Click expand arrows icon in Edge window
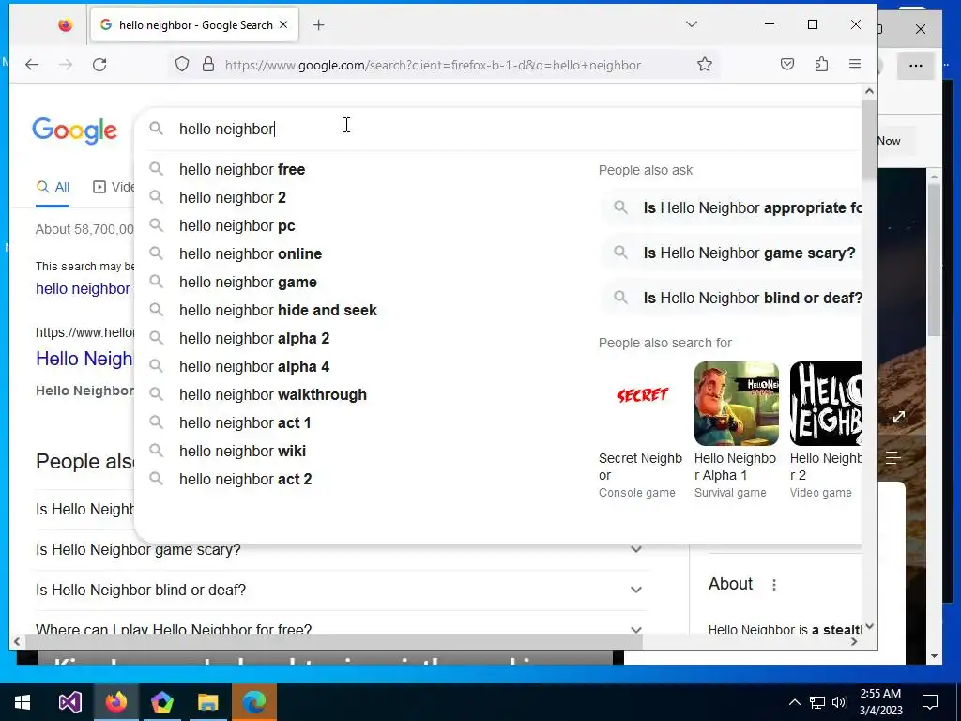 click(899, 417)
